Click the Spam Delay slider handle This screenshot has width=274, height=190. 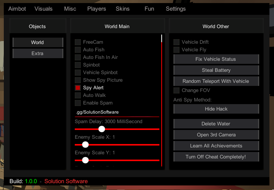pyautogui.click(x=102, y=129)
